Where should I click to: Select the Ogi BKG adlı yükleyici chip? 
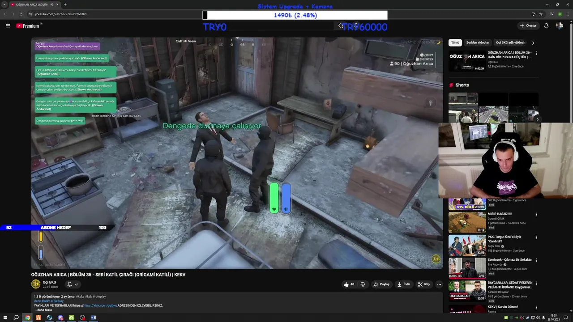[510, 42]
